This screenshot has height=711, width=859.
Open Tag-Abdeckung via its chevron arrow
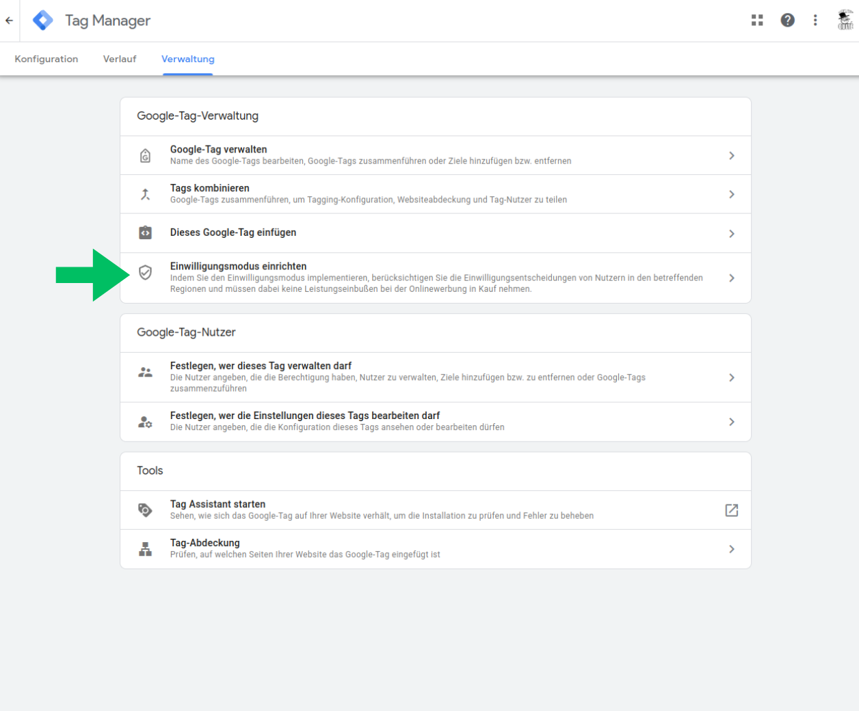coord(731,548)
